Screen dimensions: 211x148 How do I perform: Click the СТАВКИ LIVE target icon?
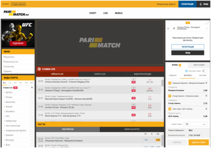pyautogui.click(x=39, y=69)
